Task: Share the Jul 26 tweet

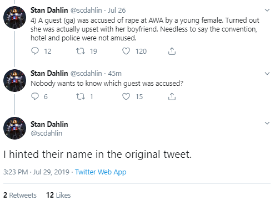Action: (x=172, y=51)
